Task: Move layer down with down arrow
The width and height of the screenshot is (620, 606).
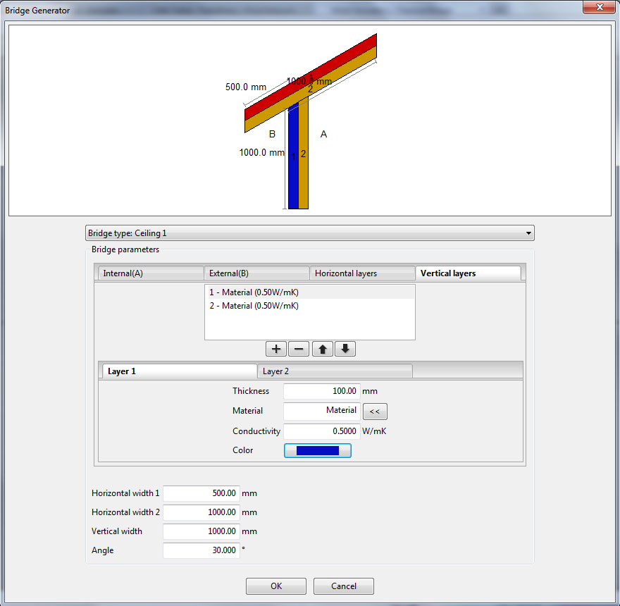Action: pos(345,349)
